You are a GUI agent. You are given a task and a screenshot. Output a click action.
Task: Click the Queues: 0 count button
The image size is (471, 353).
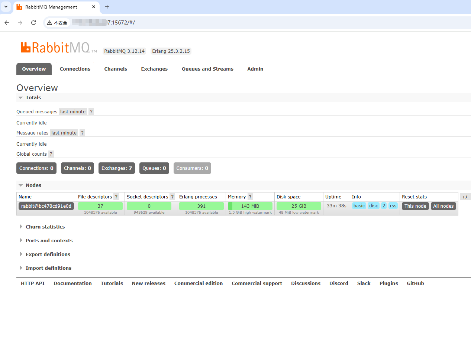tap(154, 168)
